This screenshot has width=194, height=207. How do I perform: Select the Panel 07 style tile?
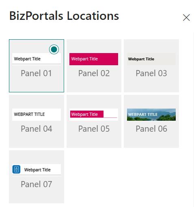[37, 177]
